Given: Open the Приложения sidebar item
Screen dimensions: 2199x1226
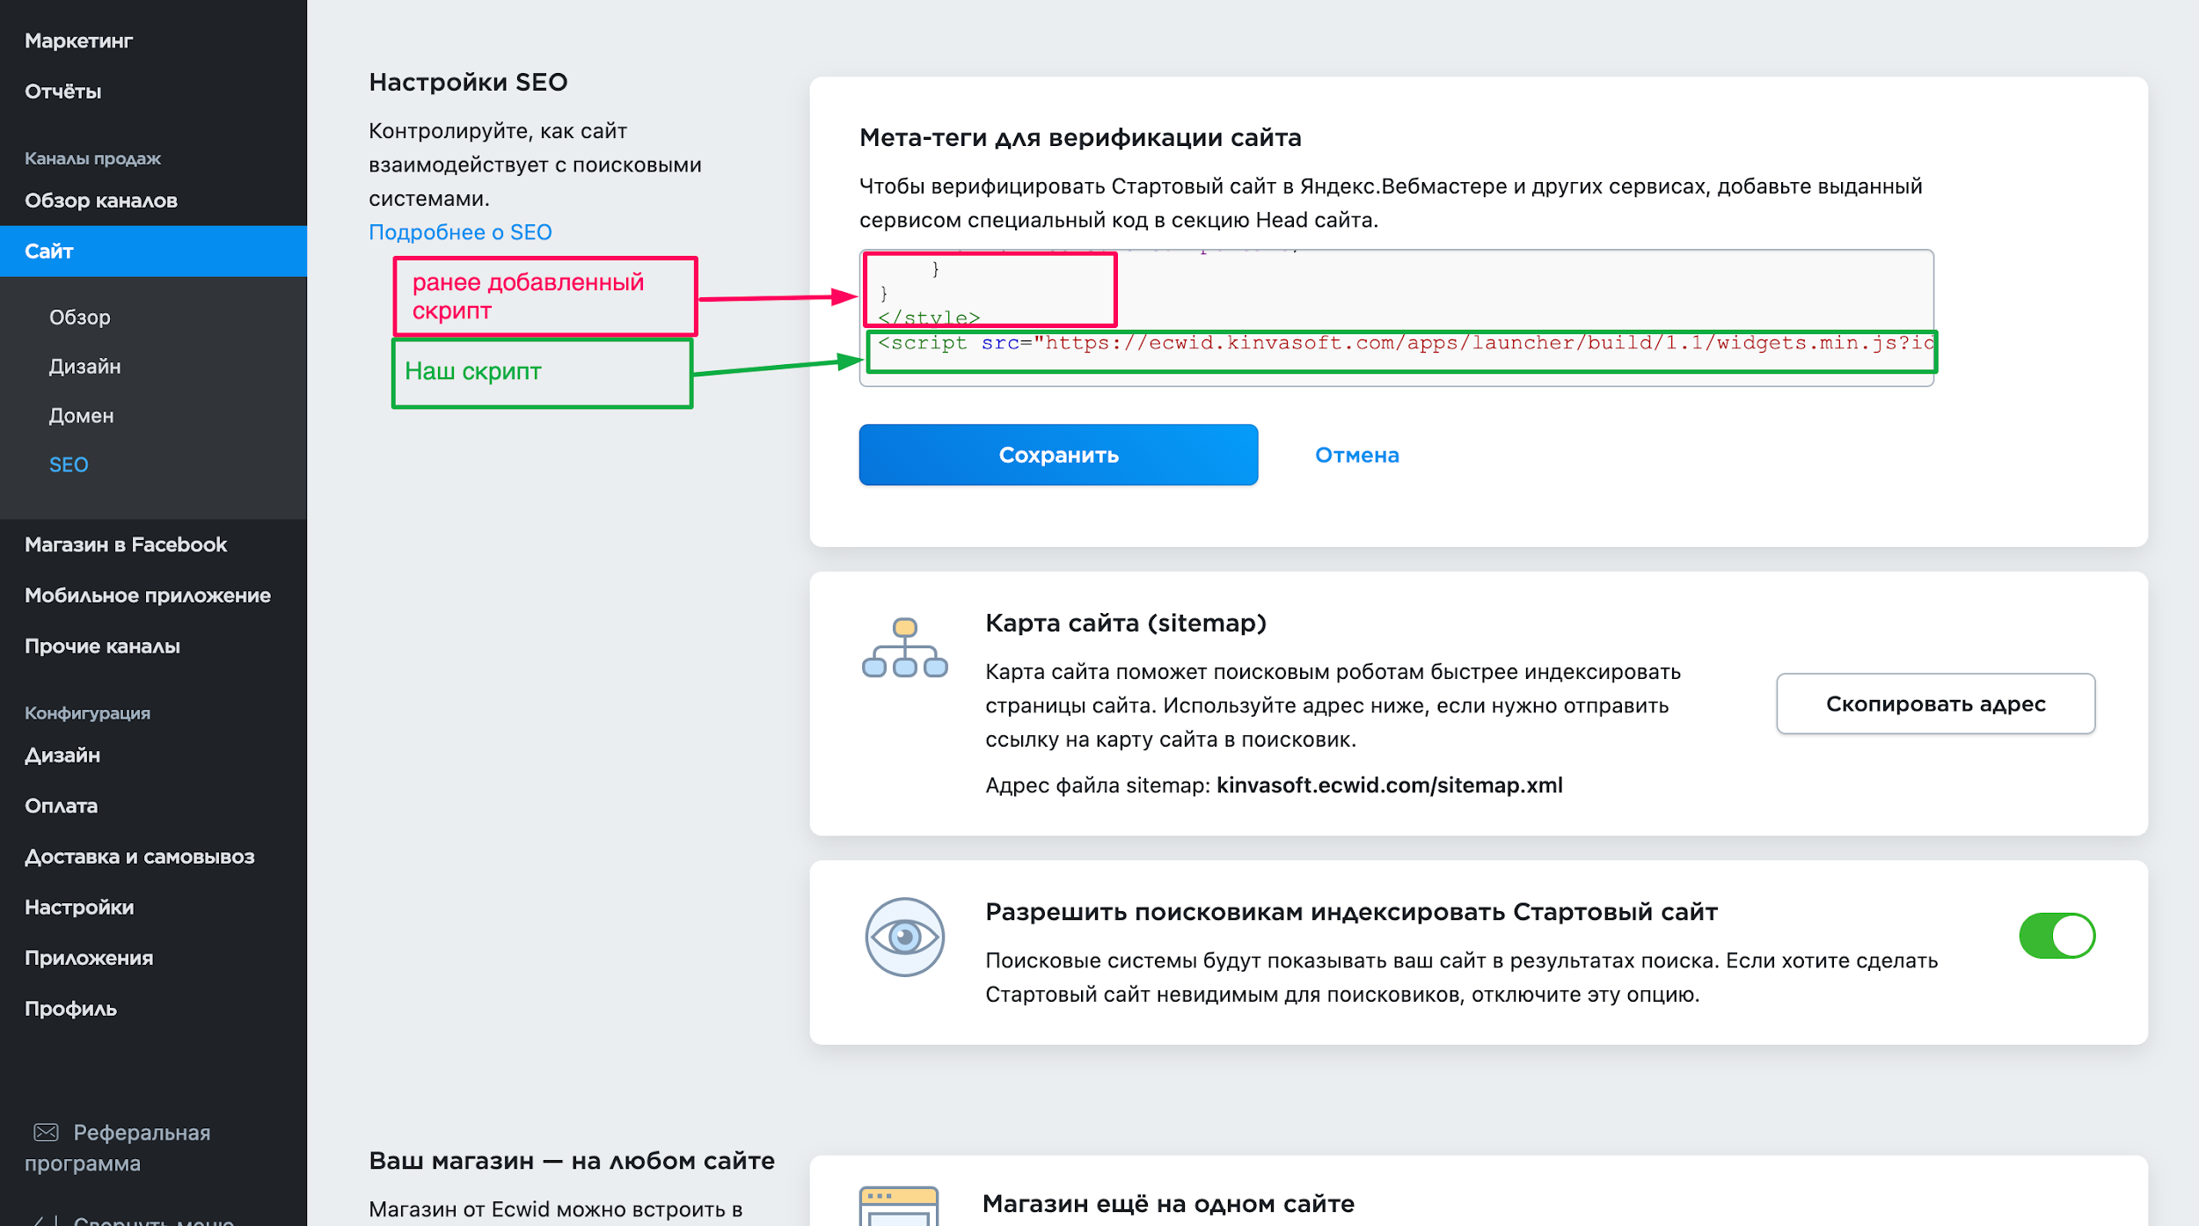Looking at the screenshot, I should click(89, 958).
